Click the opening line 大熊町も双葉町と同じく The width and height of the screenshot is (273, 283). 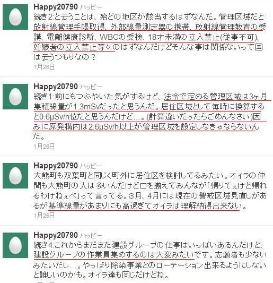point(73,176)
